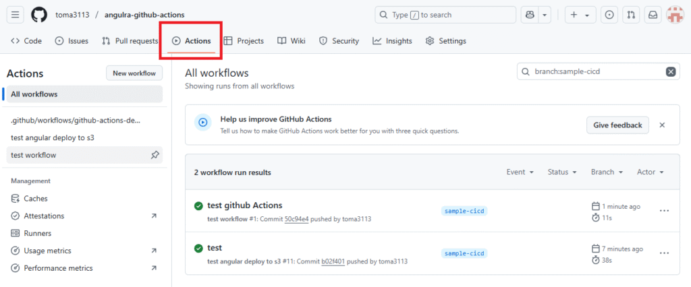Screen dimensions: 691x287
Task: Go to GitHub home via Octocat logo
Action: coord(38,15)
